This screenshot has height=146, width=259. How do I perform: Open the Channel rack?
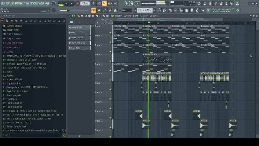pos(170,10)
